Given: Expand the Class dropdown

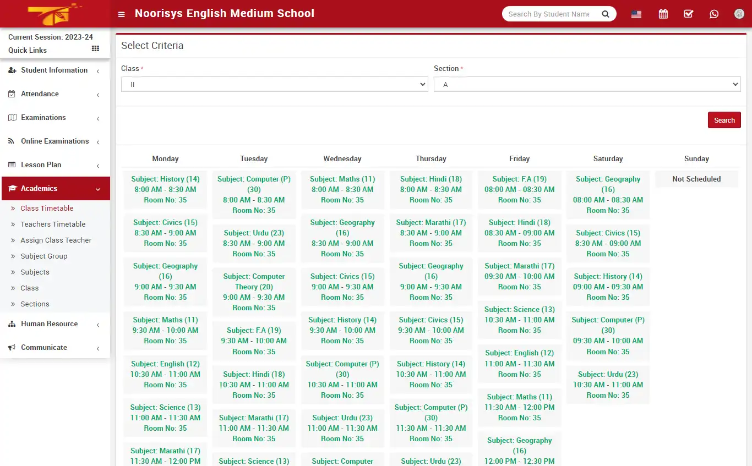Looking at the screenshot, I should click(274, 84).
